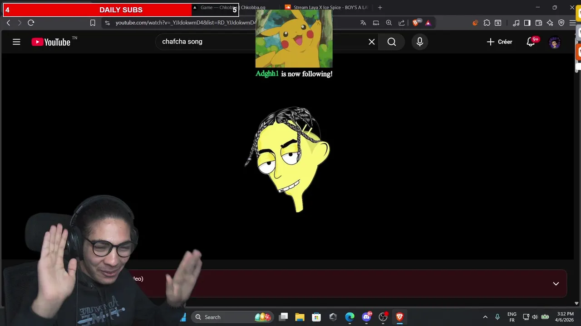
Task: Open the YouTube account avatar menu
Action: (x=555, y=43)
